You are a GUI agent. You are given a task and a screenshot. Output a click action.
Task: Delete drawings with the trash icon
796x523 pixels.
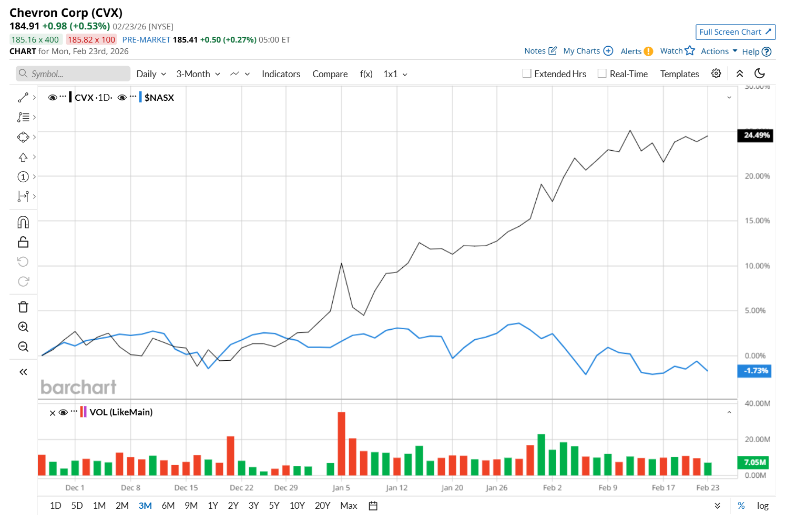pyautogui.click(x=23, y=307)
